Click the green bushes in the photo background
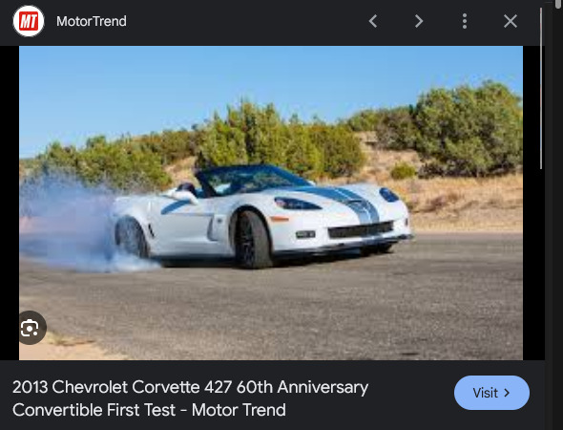 467,129
